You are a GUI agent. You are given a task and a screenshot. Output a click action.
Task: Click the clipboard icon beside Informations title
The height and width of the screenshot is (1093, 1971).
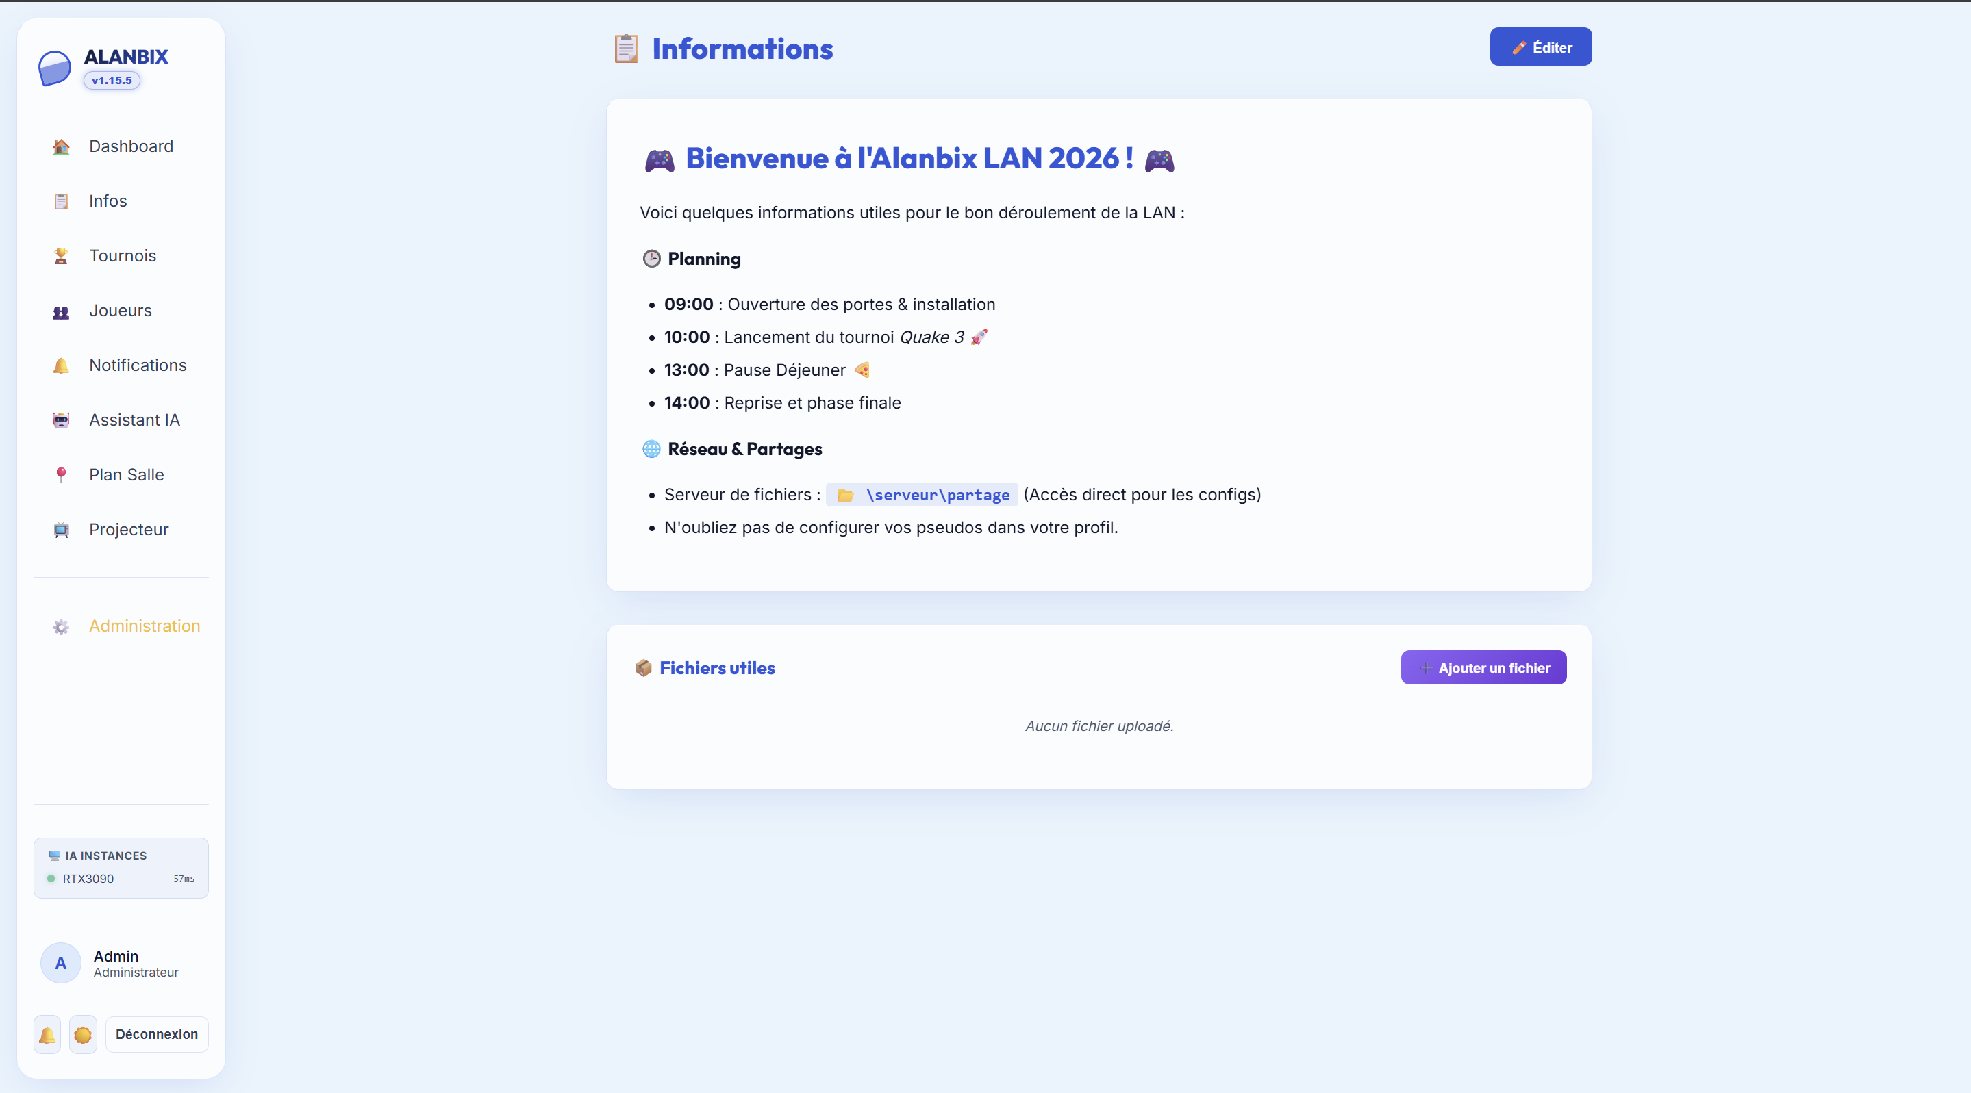pyautogui.click(x=626, y=49)
